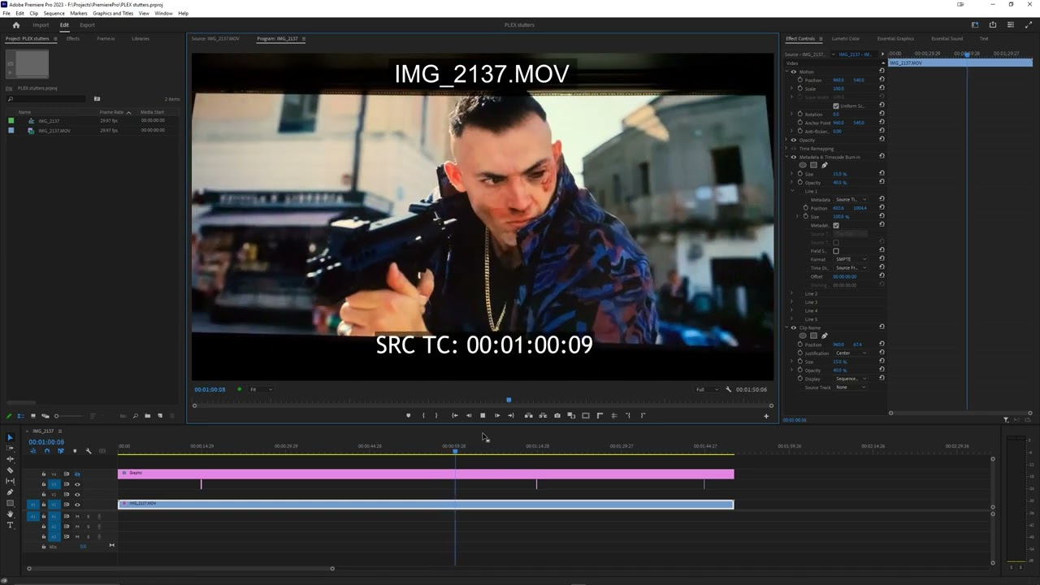Open timeline display settings wrench

click(89, 451)
